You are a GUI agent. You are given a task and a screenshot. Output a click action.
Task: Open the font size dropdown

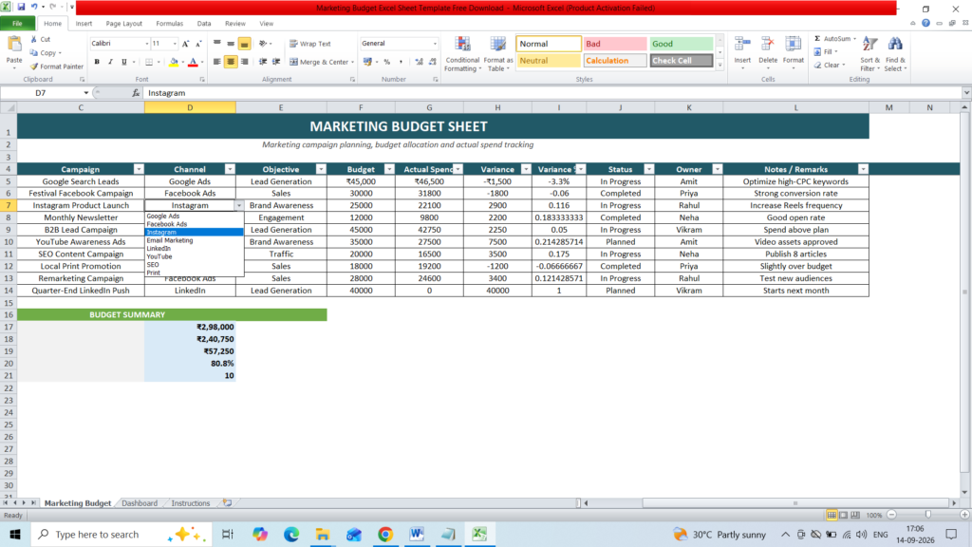click(x=175, y=44)
